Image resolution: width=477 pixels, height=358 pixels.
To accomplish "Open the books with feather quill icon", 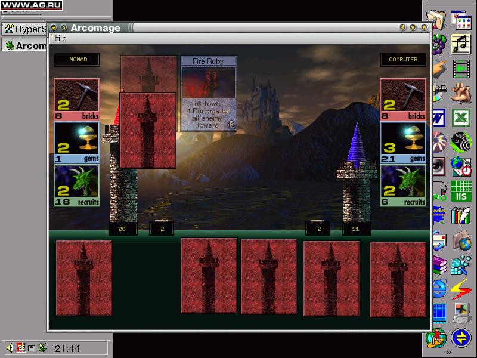I will click(x=461, y=215).
